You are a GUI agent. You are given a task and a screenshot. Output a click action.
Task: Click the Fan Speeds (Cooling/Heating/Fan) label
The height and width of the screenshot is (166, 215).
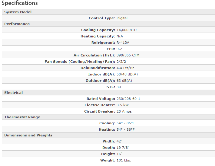[x=80, y=62]
